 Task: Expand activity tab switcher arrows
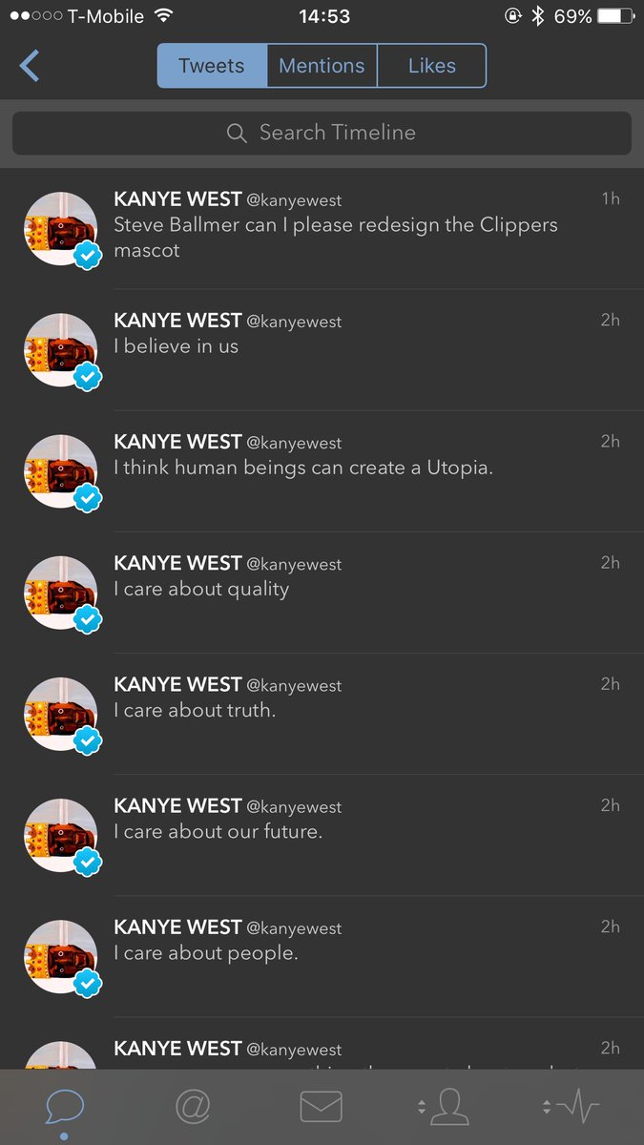(x=547, y=1107)
